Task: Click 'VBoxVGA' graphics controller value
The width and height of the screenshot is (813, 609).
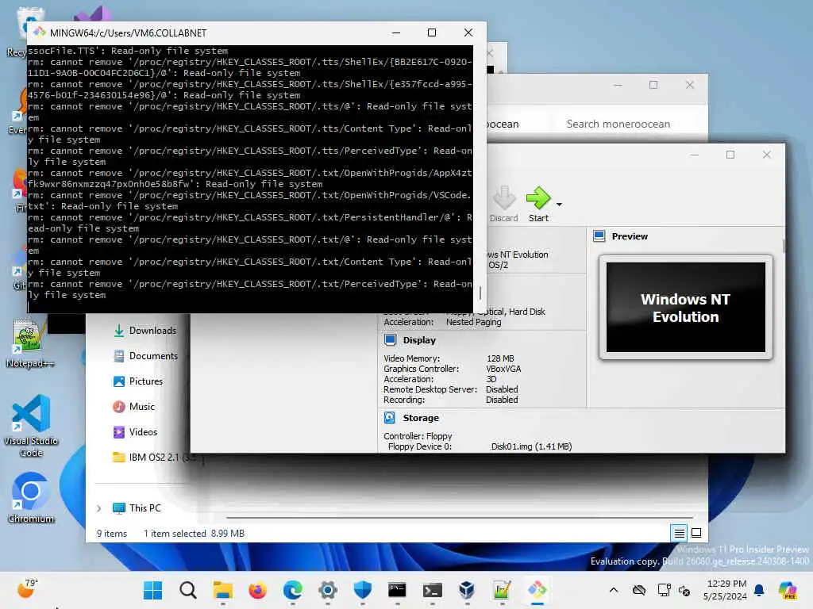Action: click(503, 369)
